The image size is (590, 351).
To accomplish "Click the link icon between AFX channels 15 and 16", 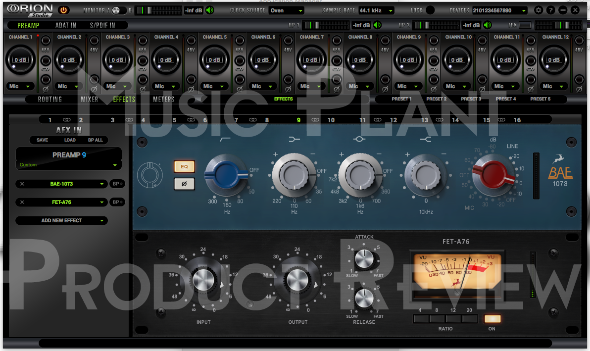I will (x=501, y=120).
